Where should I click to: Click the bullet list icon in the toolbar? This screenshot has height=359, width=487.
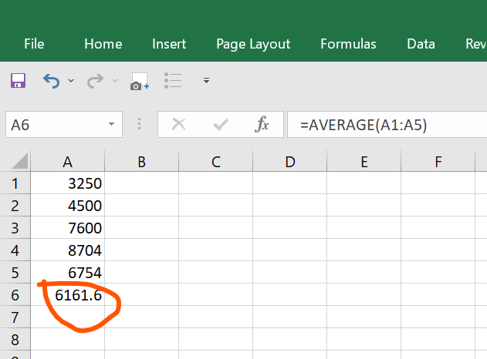(173, 81)
